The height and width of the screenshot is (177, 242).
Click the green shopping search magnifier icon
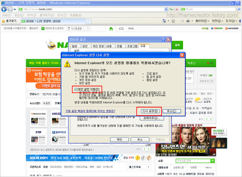213,161
